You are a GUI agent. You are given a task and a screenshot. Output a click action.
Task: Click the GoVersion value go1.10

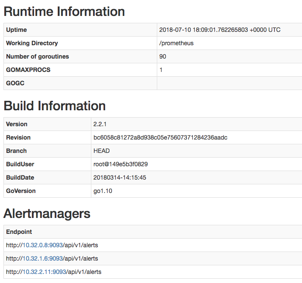coord(103,191)
